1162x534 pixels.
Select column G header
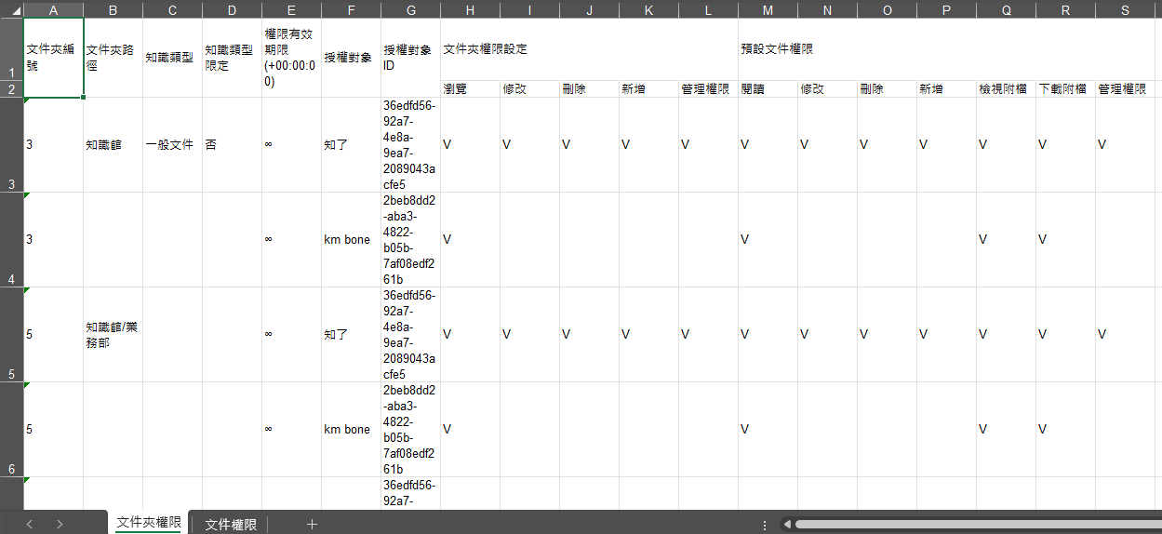click(410, 9)
